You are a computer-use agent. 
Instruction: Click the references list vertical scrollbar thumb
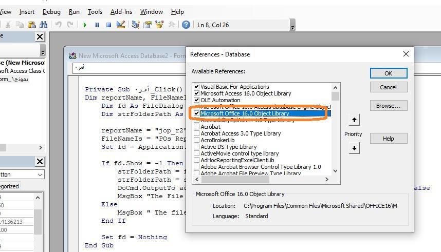click(335, 96)
